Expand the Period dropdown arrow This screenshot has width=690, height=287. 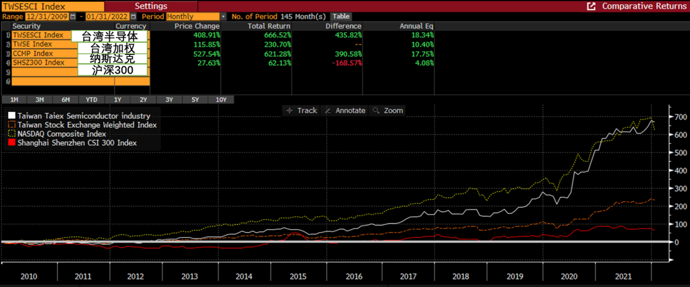[x=223, y=17]
